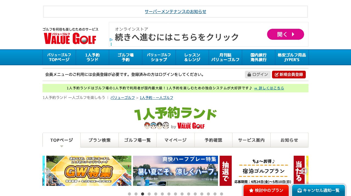Show the next carousel slide

coord(304,171)
